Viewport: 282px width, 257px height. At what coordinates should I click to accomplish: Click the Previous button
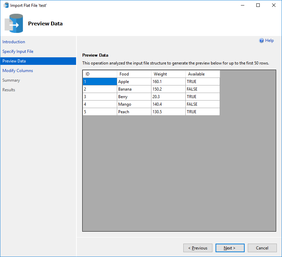[198, 248]
